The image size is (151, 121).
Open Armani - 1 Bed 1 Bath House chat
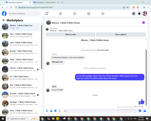pos(20,52)
